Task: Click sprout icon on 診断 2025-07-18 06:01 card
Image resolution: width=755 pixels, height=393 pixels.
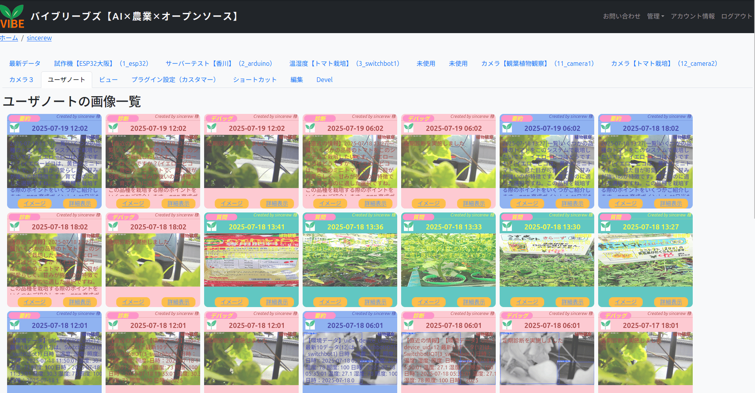Action: coord(409,325)
